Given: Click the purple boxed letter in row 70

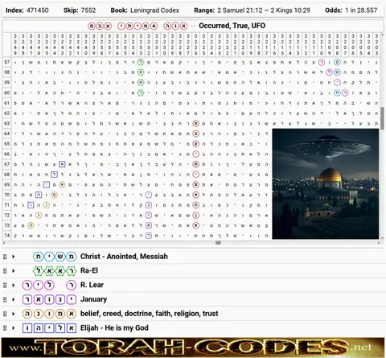Looking at the screenshot, I should click(x=149, y=195).
